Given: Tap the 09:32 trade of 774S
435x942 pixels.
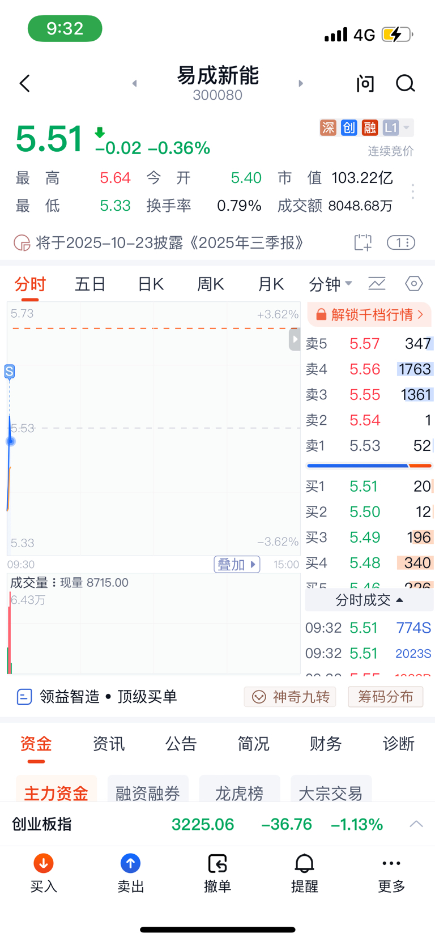Looking at the screenshot, I should (x=369, y=628).
